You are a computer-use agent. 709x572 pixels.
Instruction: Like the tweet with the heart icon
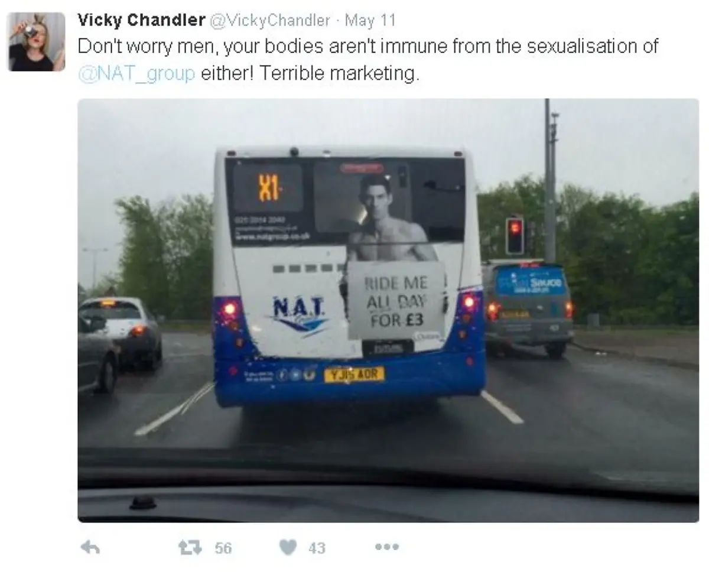pos(288,548)
